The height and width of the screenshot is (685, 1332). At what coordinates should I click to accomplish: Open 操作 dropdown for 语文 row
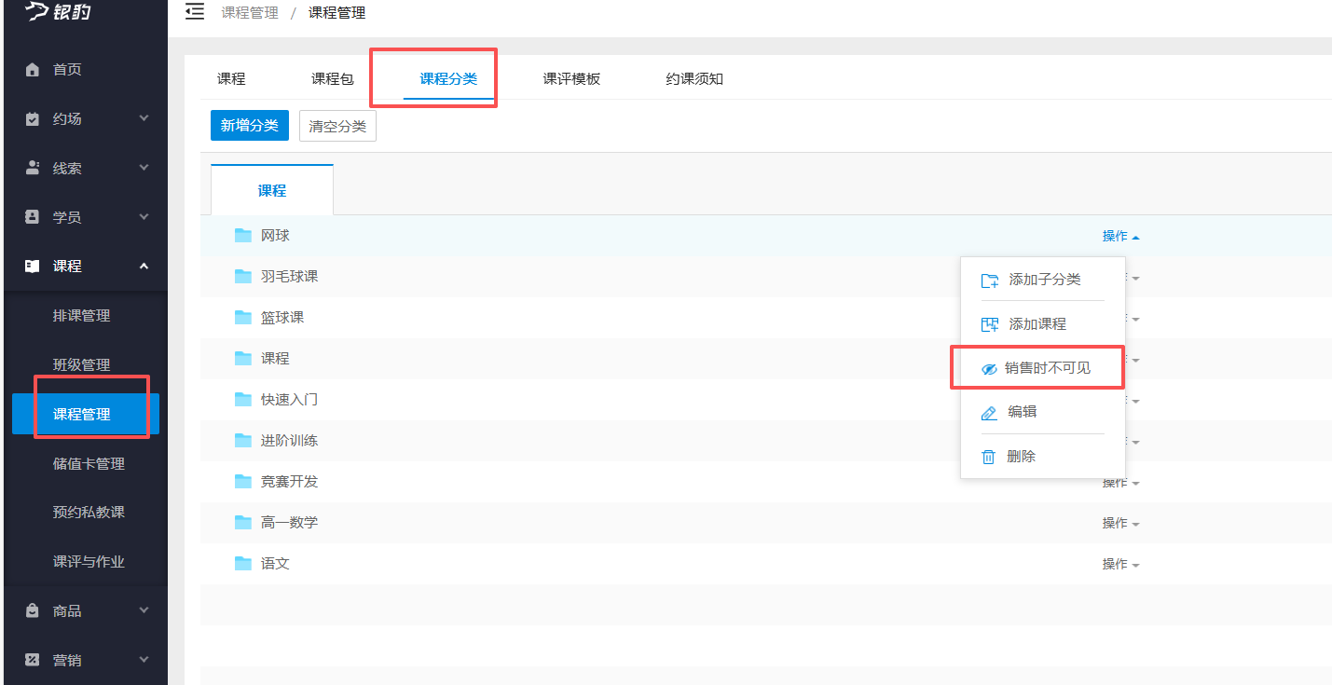(x=1120, y=564)
